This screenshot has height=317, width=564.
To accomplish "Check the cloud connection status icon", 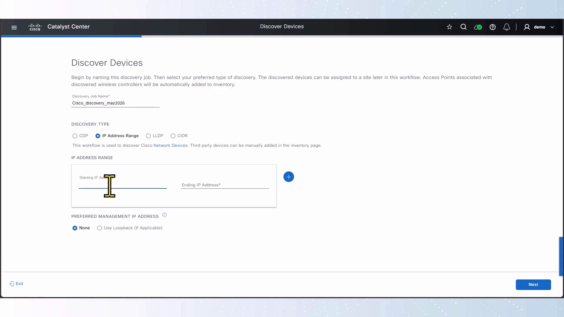I will 478,27.
